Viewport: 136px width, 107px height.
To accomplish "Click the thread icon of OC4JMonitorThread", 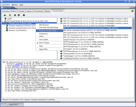I will tap(61, 58).
